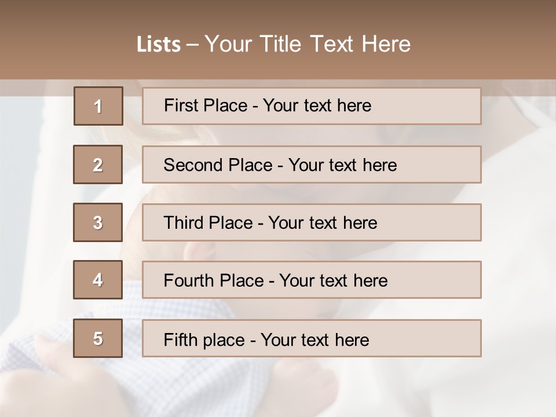
Task: Click the dash in the slide title
Action: pos(192,44)
